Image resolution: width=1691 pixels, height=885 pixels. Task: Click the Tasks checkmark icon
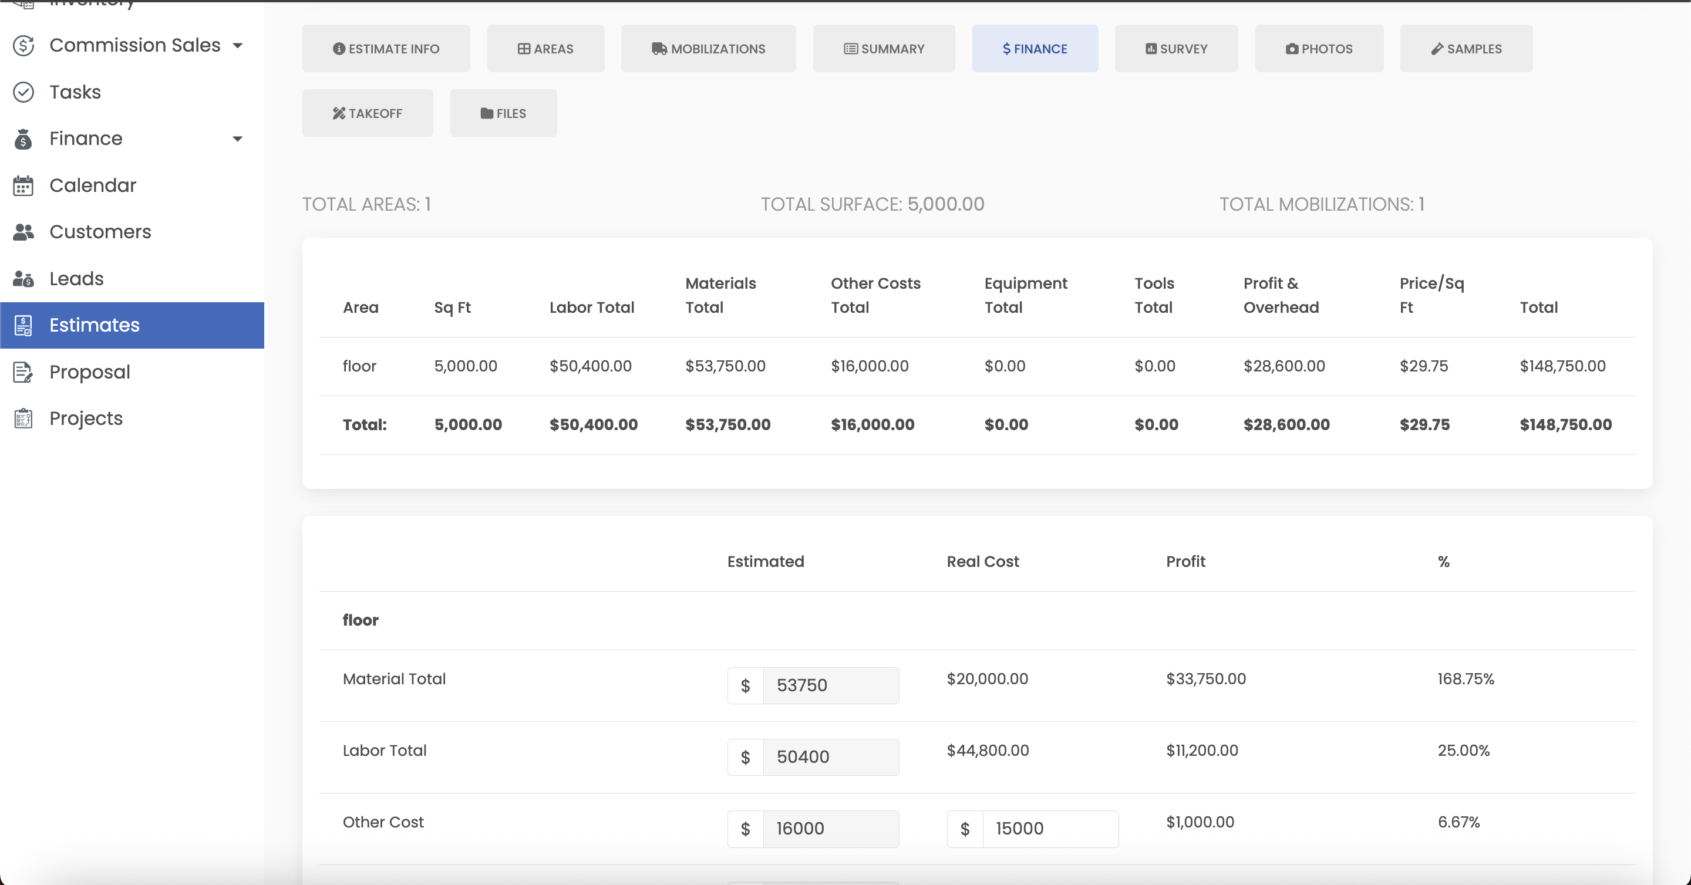23,92
